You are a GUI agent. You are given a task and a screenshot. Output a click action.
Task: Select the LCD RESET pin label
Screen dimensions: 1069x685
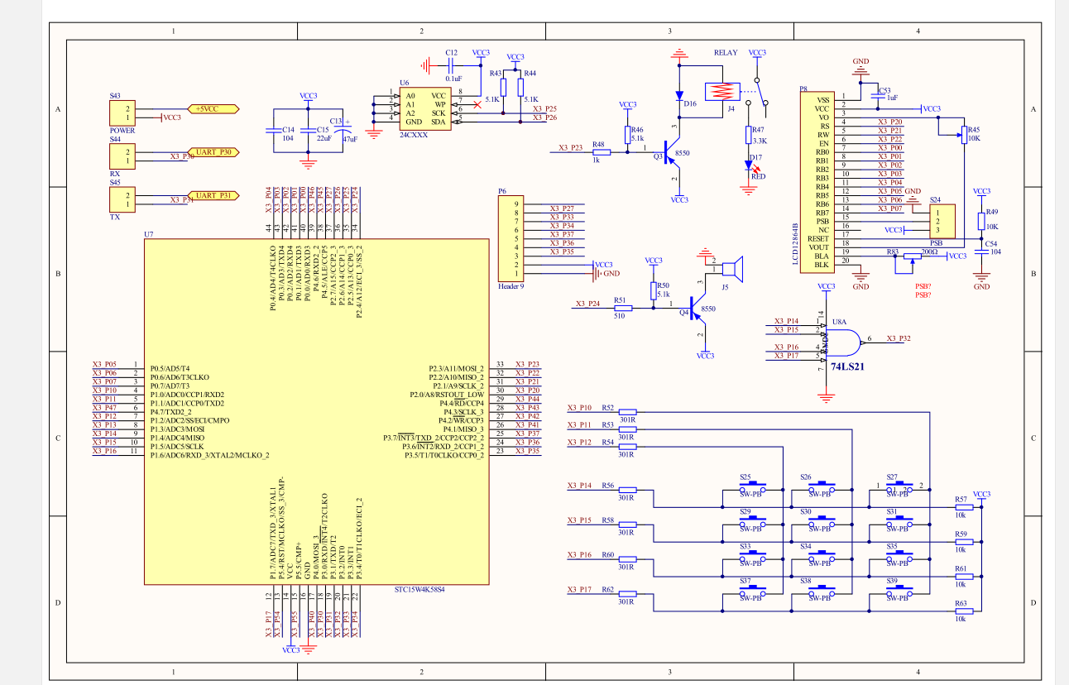coord(818,238)
